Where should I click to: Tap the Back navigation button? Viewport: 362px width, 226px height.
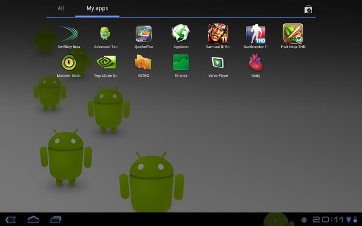pyautogui.click(x=11, y=220)
